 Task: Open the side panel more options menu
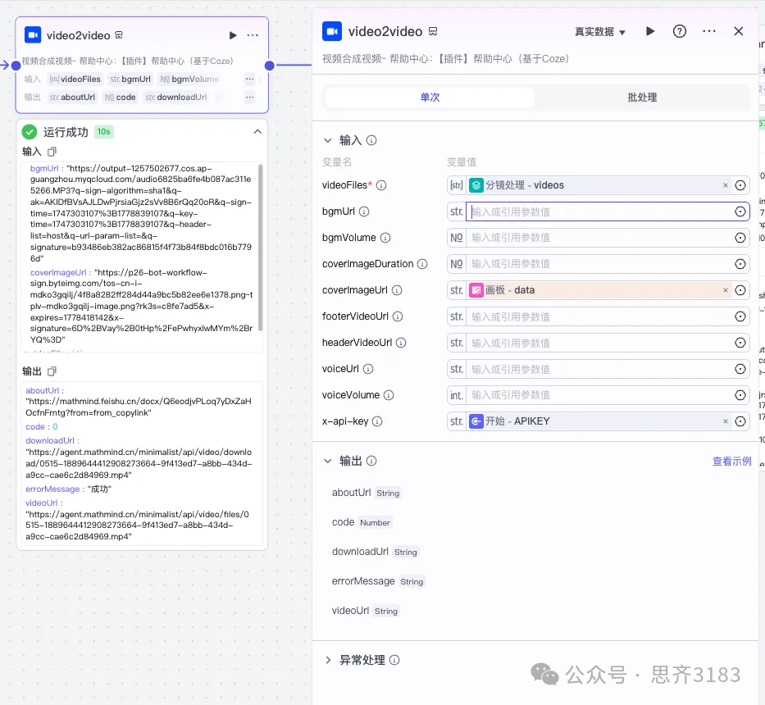tap(709, 31)
